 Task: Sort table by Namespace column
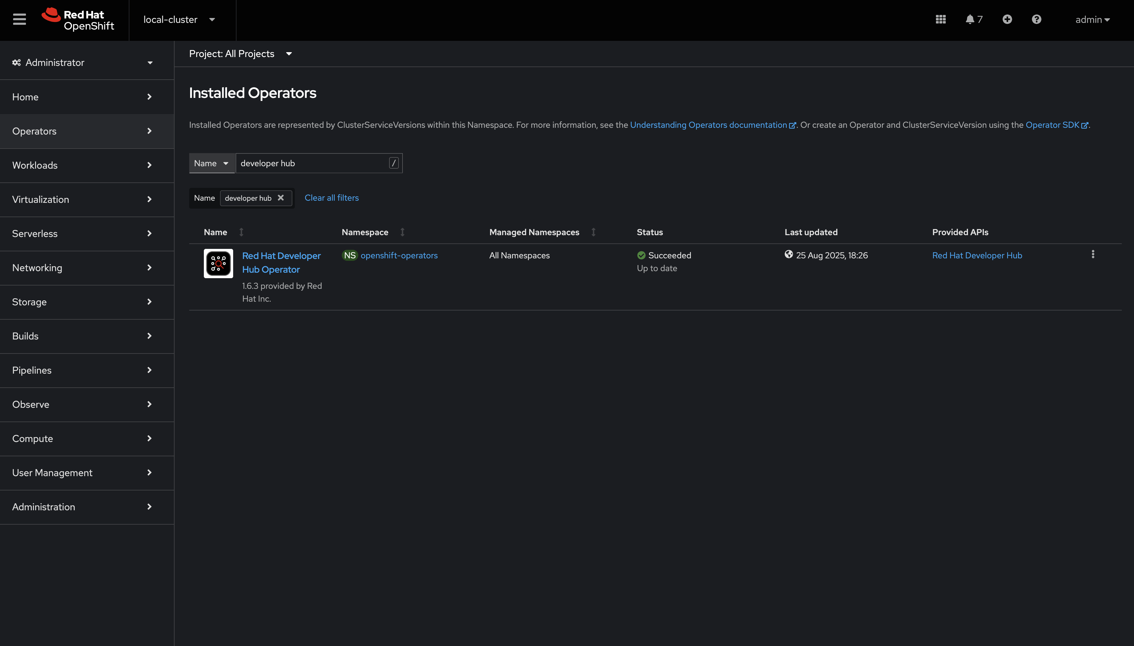[402, 232]
